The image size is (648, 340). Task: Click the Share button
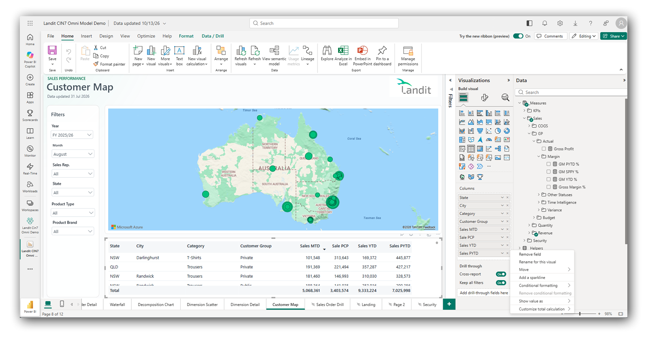coord(613,36)
